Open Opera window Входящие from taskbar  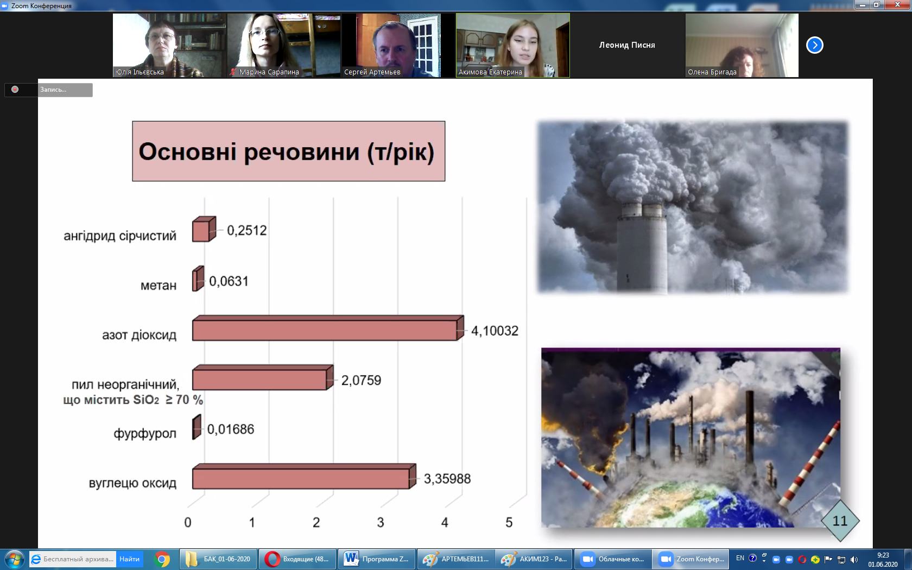[x=297, y=559]
